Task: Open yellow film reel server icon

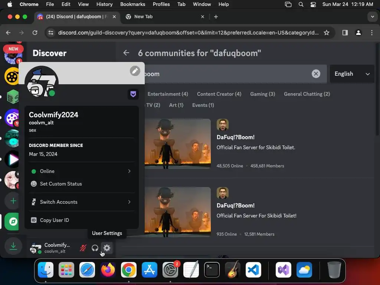Action: coord(12,76)
